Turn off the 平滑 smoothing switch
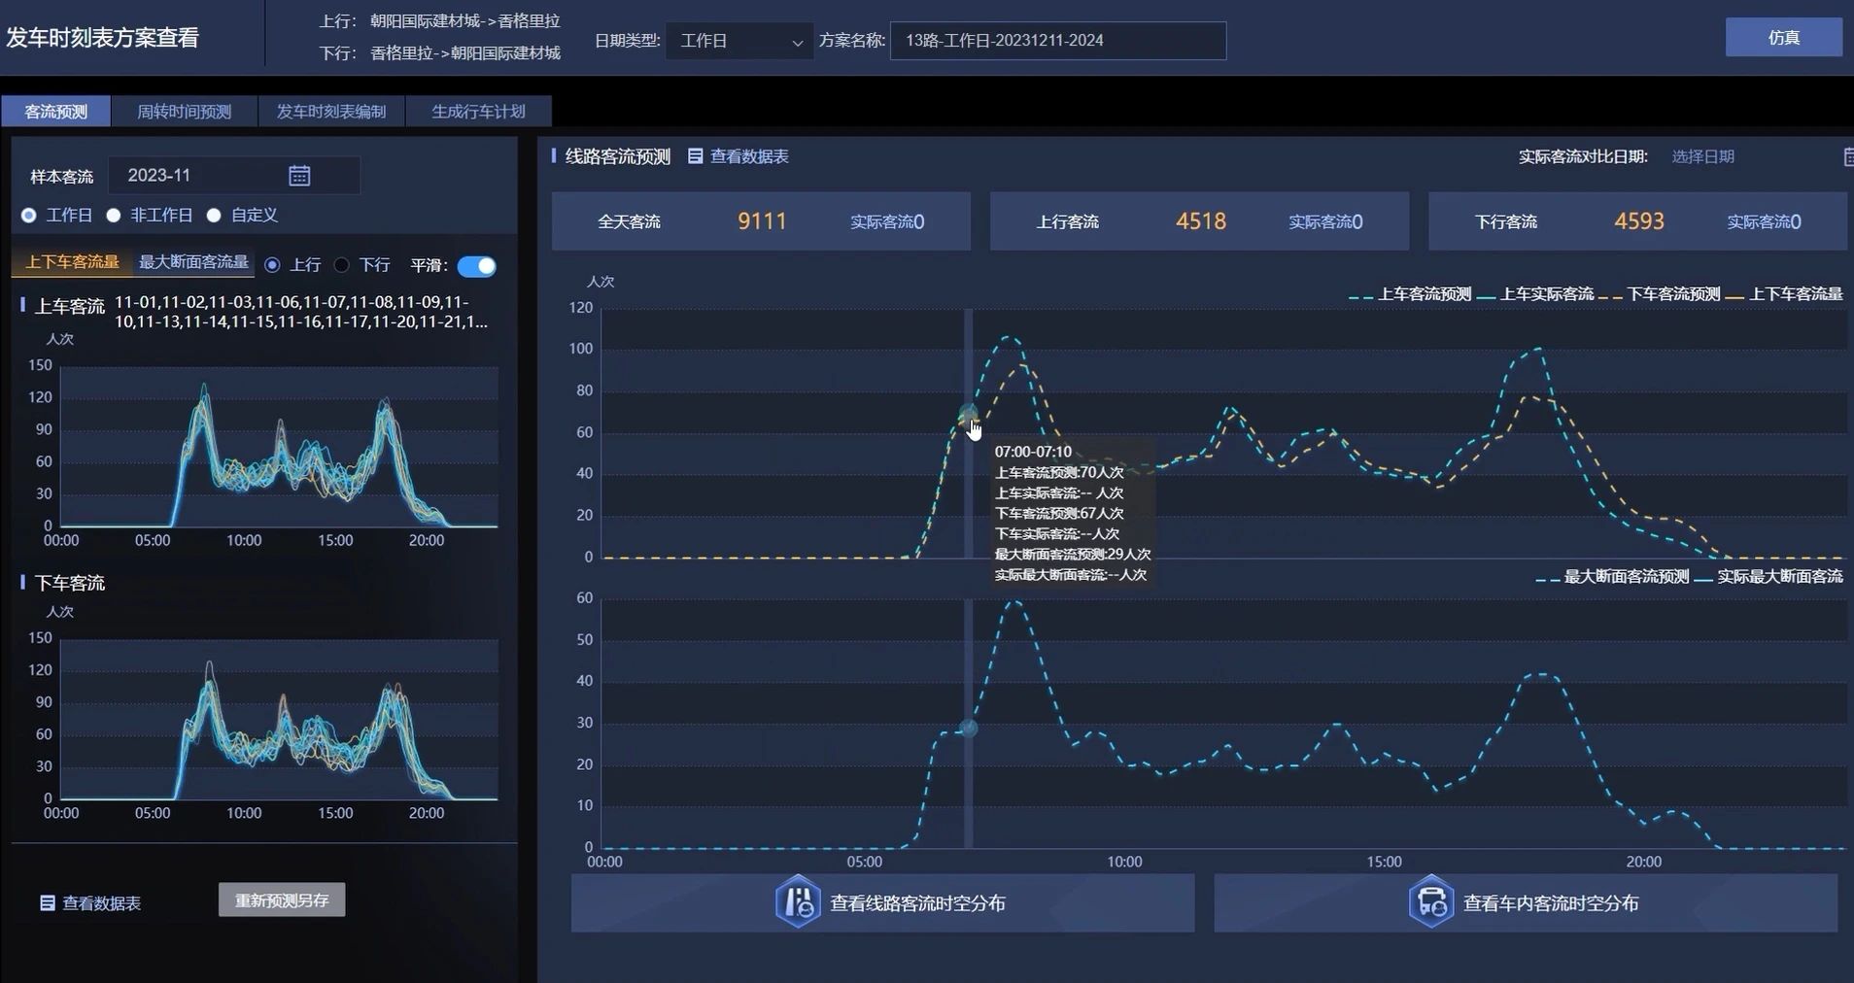The height and width of the screenshot is (983, 1854). coord(476,266)
